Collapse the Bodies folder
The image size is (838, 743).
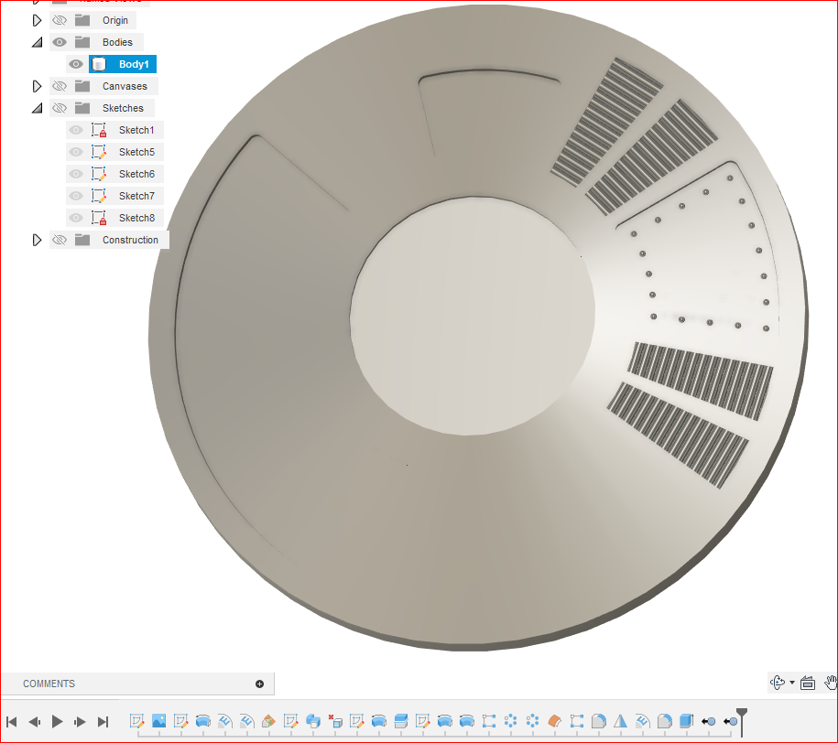click(x=37, y=41)
